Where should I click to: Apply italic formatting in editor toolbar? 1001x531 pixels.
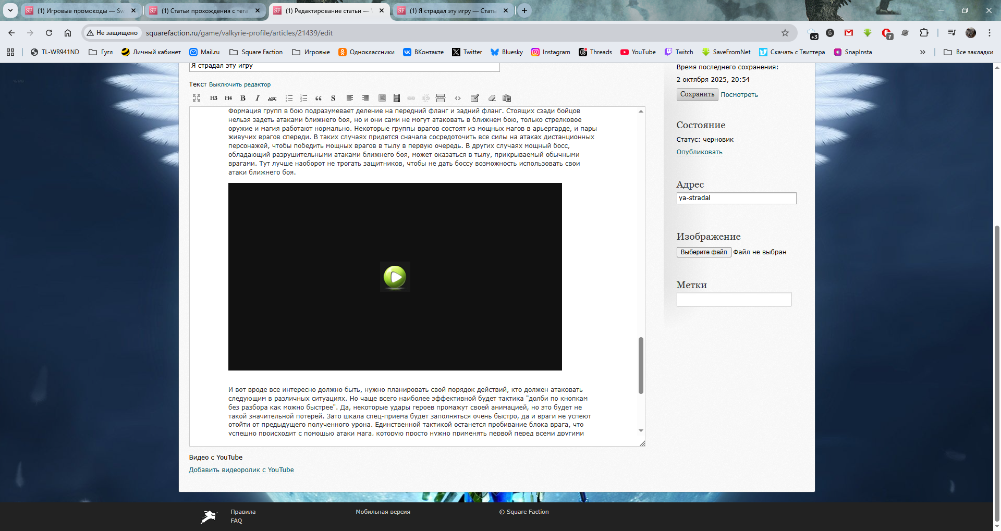(258, 98)
